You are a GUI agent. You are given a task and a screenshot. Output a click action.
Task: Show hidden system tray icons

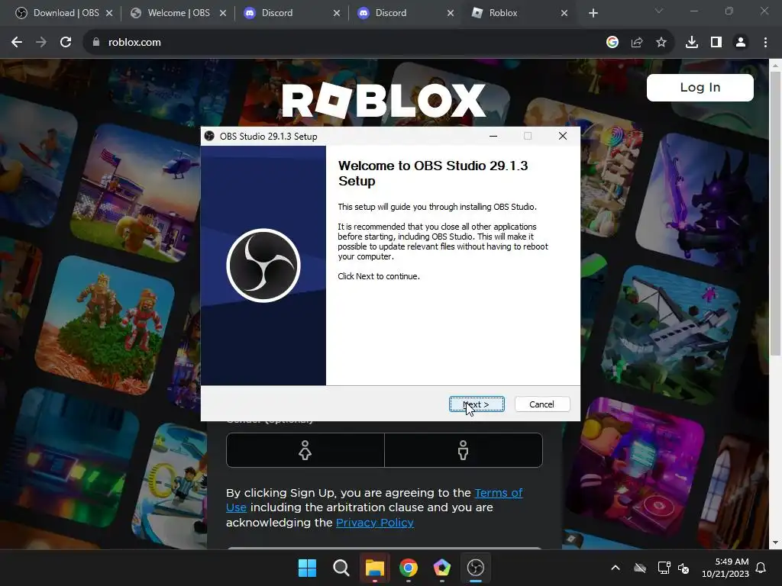coord(616,568)
